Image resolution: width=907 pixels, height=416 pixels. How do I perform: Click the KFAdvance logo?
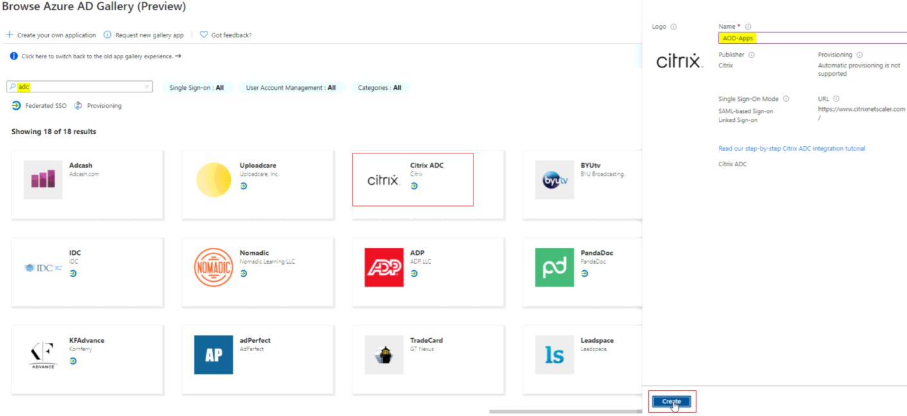(x=43, y=355)
